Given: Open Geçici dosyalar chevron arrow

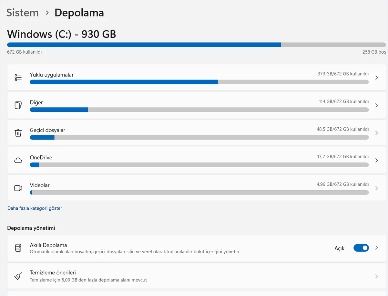Looking at the screenshot, I should pyautogui.click(x=376, y=133).
